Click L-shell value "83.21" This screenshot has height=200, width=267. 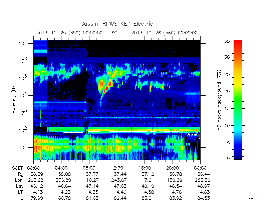(148, 198)
